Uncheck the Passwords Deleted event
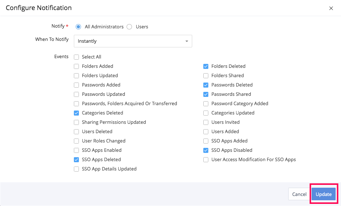Screen dimensions: 341x206 point(206,85)
